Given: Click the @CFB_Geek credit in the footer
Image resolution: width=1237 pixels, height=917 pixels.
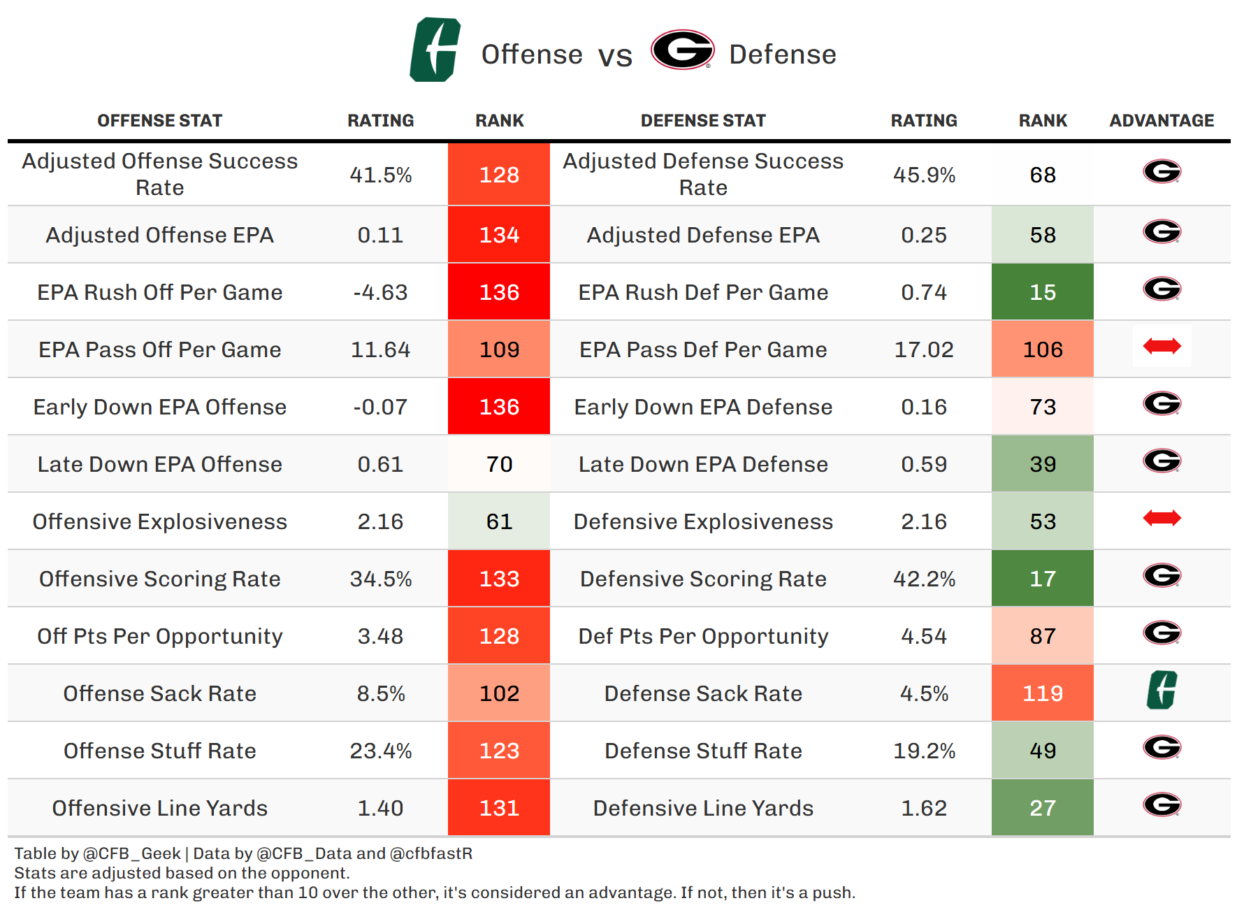Looking at the screenshot, I should [x=131, y=853].
